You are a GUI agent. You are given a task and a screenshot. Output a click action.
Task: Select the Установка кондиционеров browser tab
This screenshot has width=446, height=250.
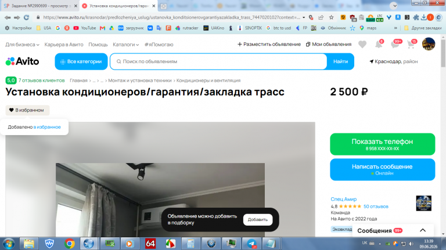pyautogui.click(x=119, y=6)
